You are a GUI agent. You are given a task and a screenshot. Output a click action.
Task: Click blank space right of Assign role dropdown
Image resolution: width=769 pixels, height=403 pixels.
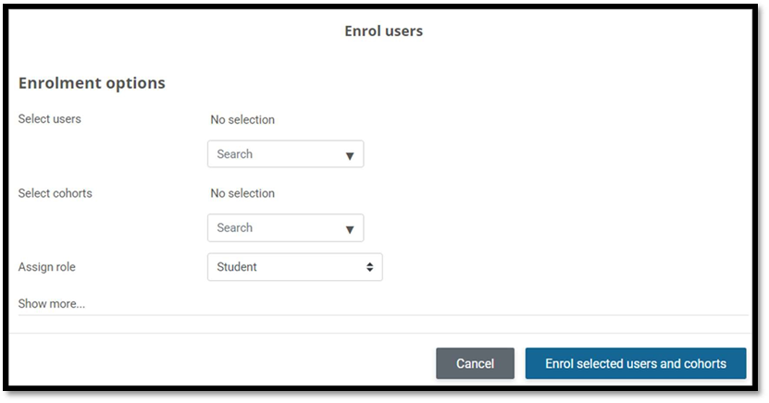[x=555, y=267]
